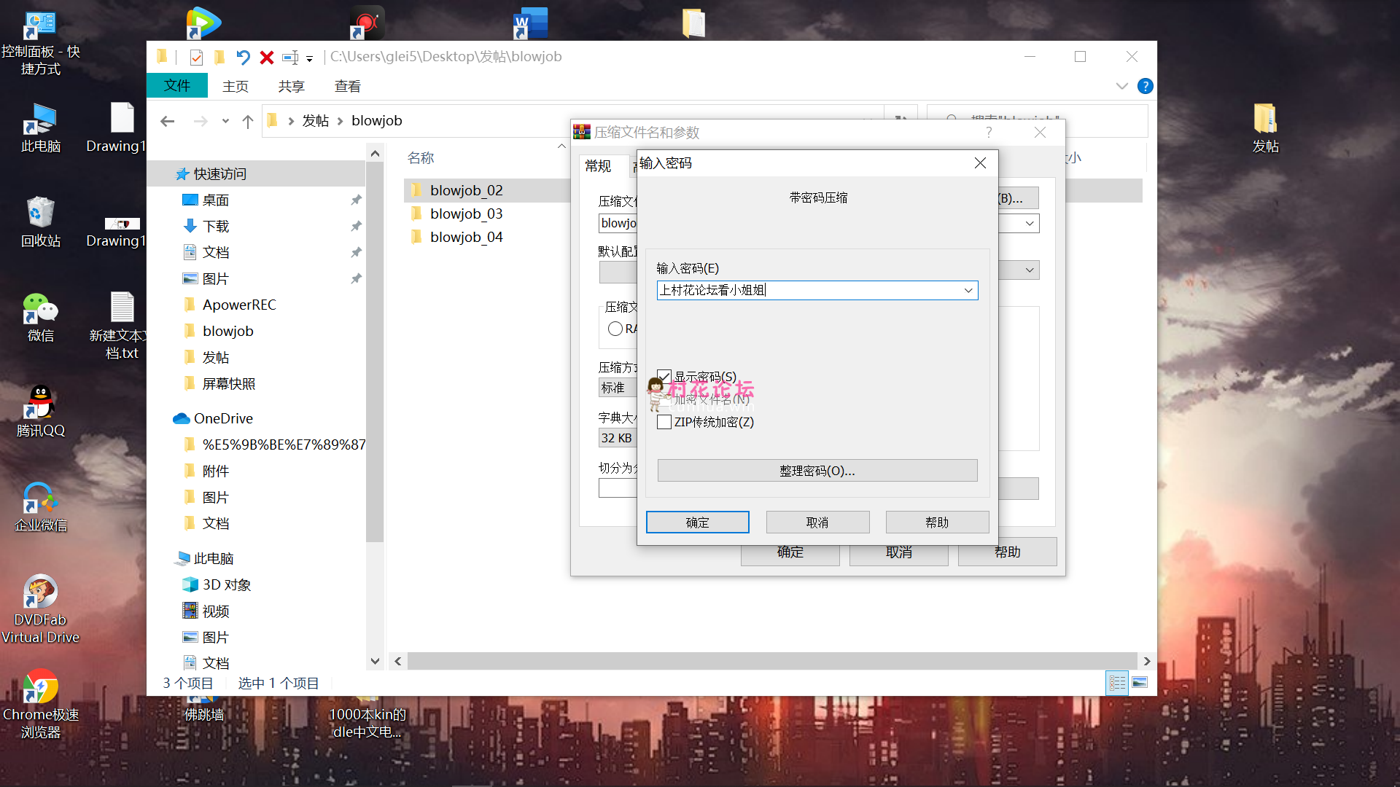
Task: Click 取消 in the archive parameters dialog
Action: pos(899,552)
